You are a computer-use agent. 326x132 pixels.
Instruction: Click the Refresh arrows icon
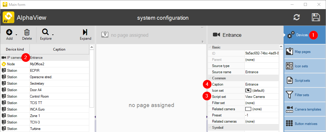pos(297,17)
